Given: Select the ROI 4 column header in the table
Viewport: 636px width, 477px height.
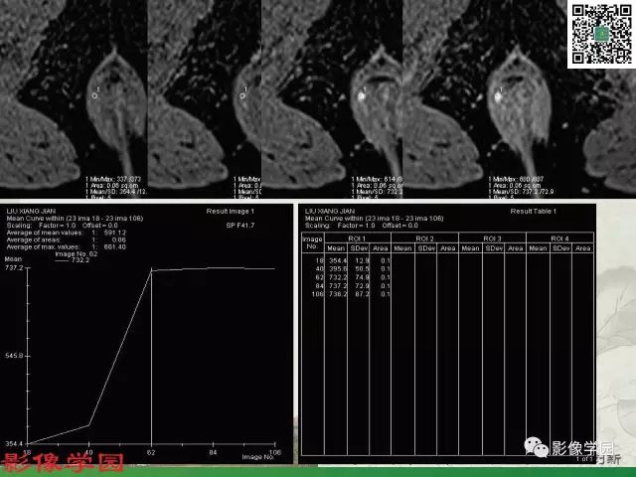Looking at the screenshot, I should 559,238.
